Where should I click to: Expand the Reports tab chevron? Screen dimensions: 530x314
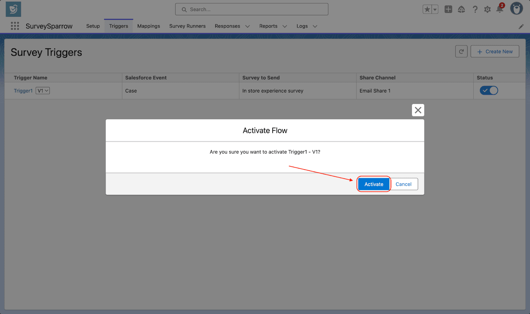[x=285, y=26]
